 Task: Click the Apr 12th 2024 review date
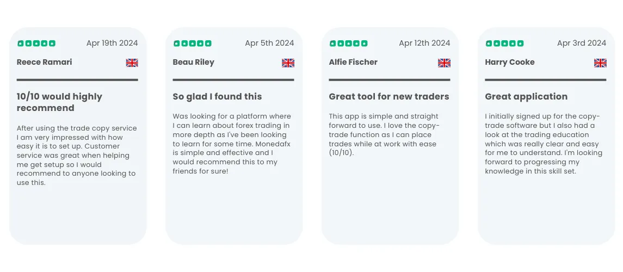pos(424,44)
